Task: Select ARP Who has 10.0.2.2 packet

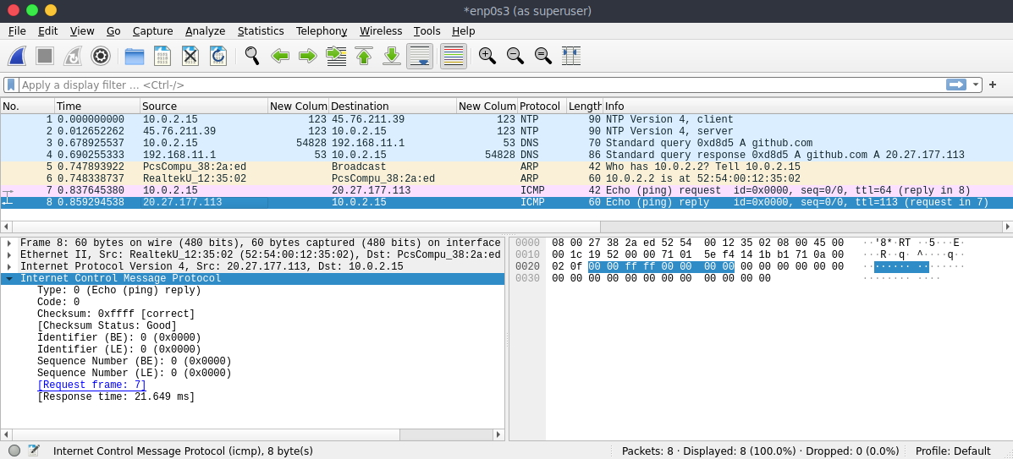Action: 506,167
